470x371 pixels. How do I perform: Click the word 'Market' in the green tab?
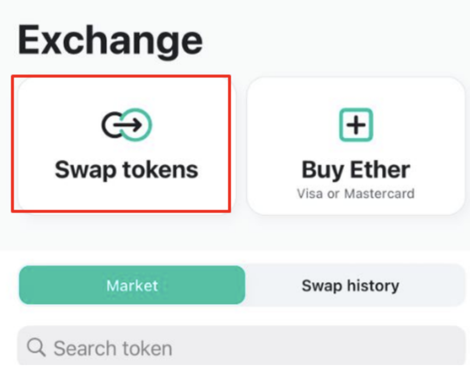click(x=132, y=285)
